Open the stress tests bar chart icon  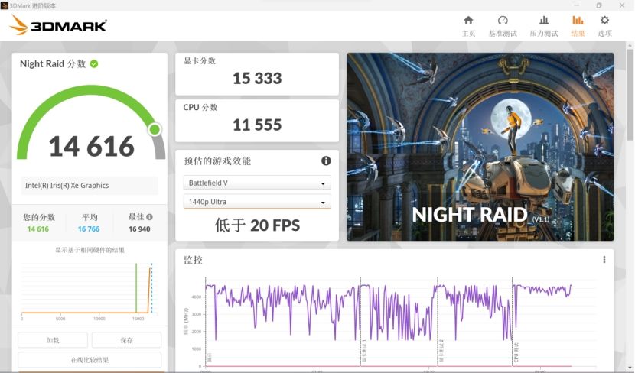[544, 20]
